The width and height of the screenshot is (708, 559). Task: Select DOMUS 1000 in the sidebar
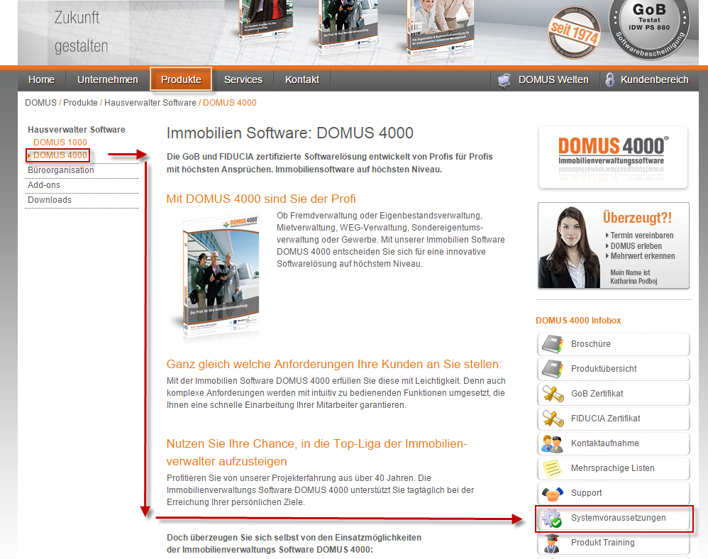(x=60, y=143)
